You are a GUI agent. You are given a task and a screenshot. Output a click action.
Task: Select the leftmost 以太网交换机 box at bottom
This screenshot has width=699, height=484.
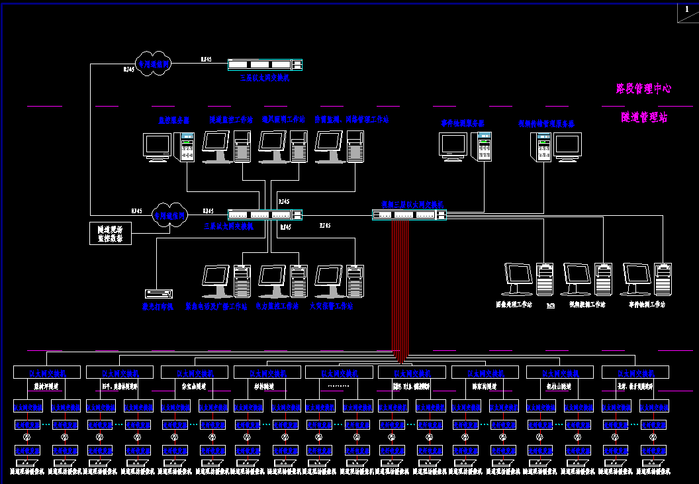[46, 372]
